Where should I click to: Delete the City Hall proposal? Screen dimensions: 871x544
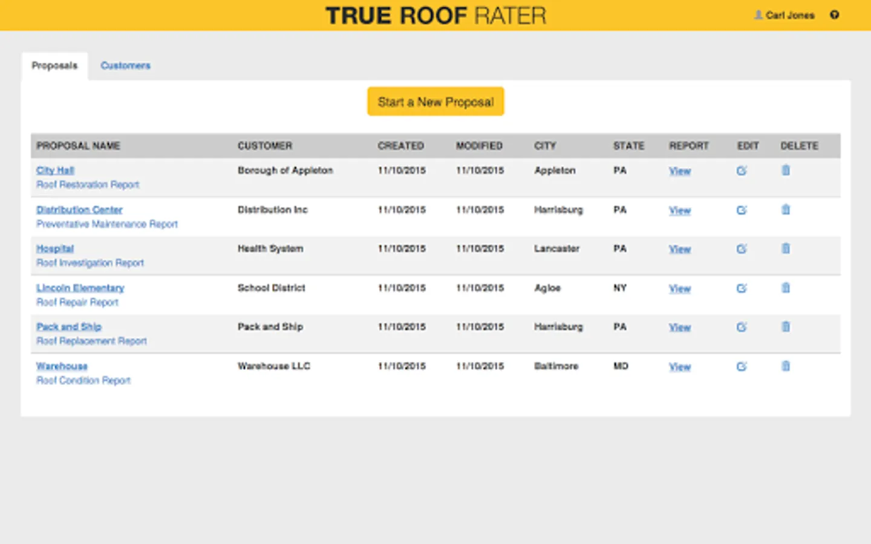786,170
